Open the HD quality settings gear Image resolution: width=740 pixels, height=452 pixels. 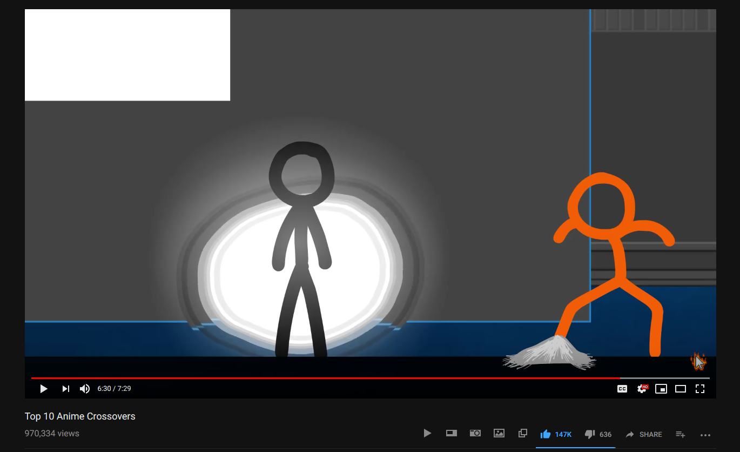(642, 389)
